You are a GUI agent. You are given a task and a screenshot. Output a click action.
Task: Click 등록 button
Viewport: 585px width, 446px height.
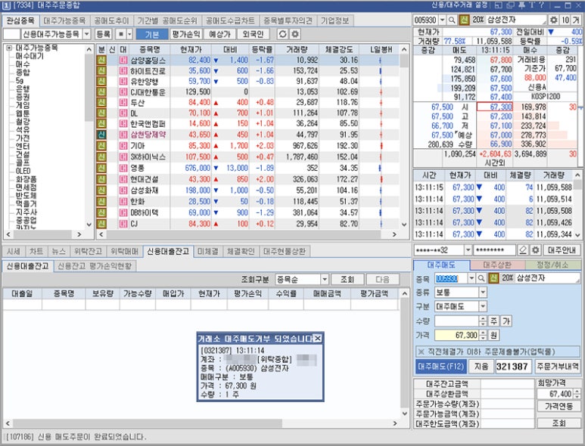(104, 34)
